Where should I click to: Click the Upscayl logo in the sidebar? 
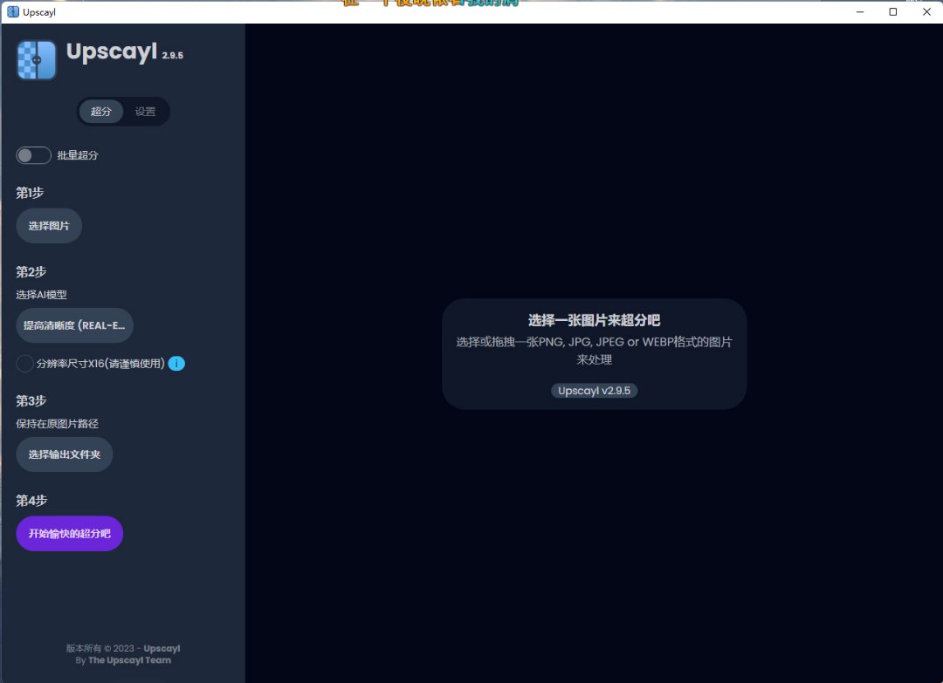point(37,60)
